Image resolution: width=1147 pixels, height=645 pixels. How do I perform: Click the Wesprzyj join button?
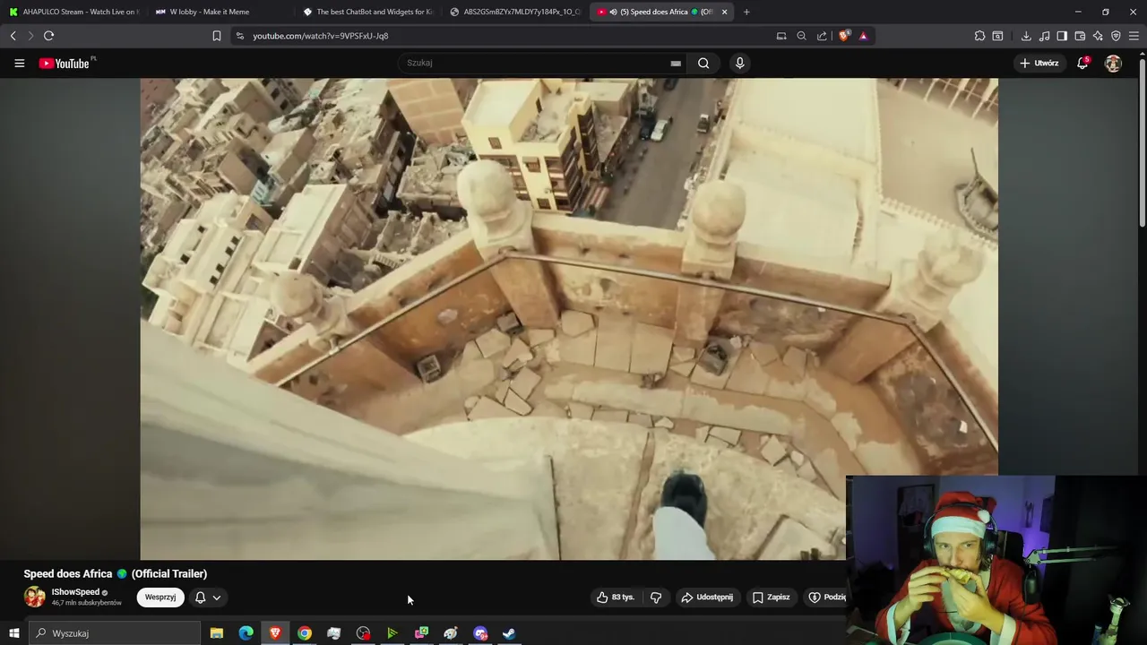point(160,598)
